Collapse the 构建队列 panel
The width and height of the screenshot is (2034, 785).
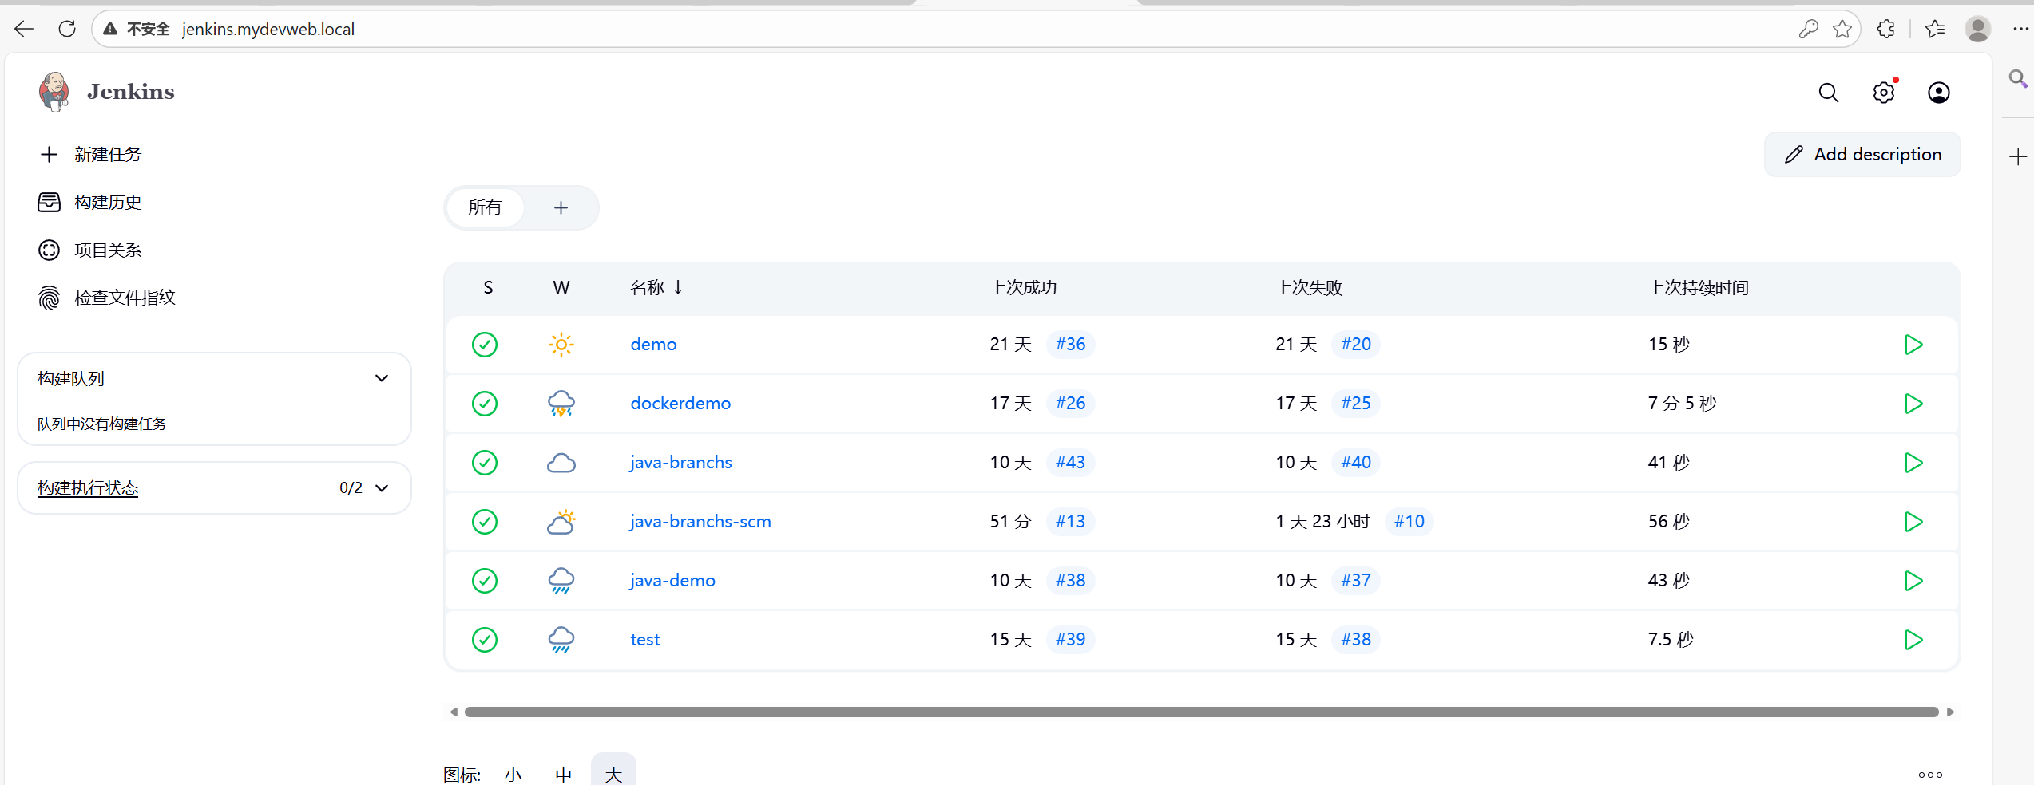(x=382, y=378)
